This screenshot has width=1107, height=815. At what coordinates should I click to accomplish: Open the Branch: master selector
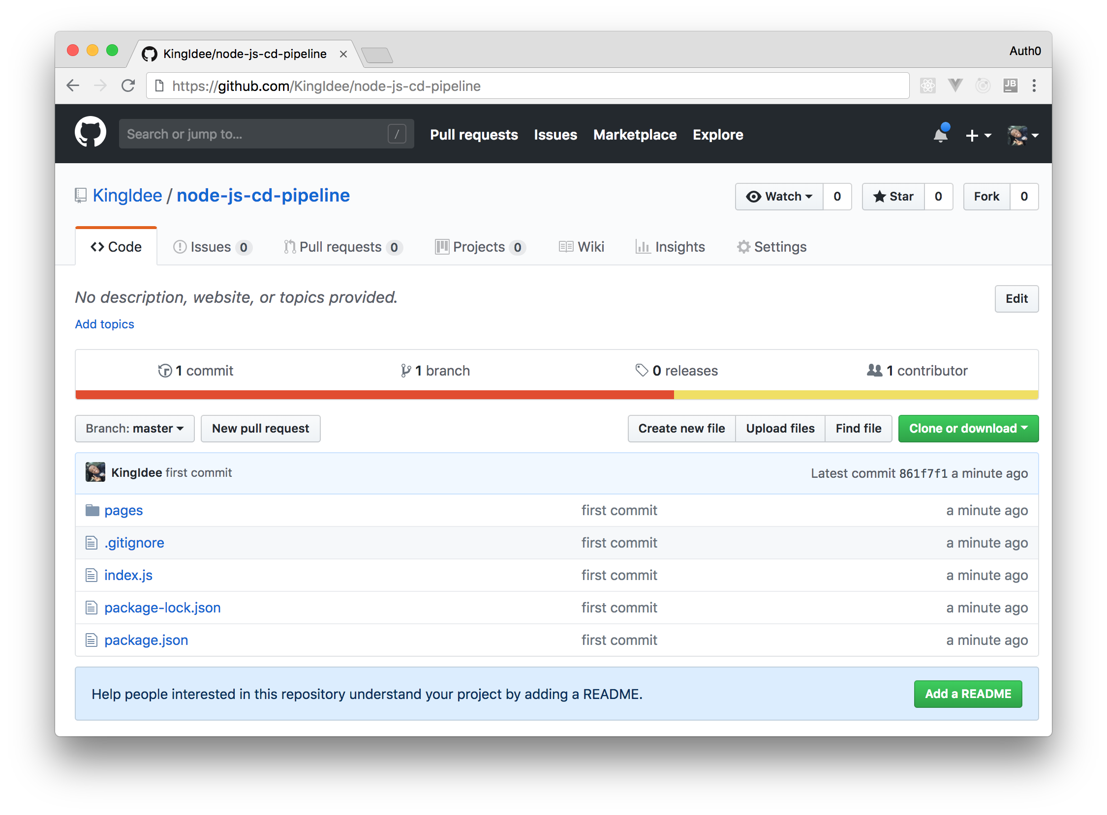point(135,429)
